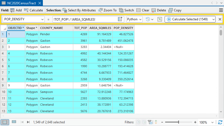
Task: Click the 1,549 of 2,648 selected status
Action: [49, 122]
